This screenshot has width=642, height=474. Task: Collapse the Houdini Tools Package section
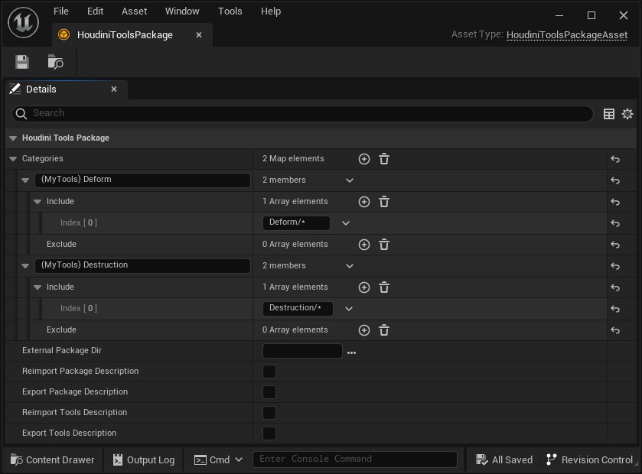pos(13,138)
